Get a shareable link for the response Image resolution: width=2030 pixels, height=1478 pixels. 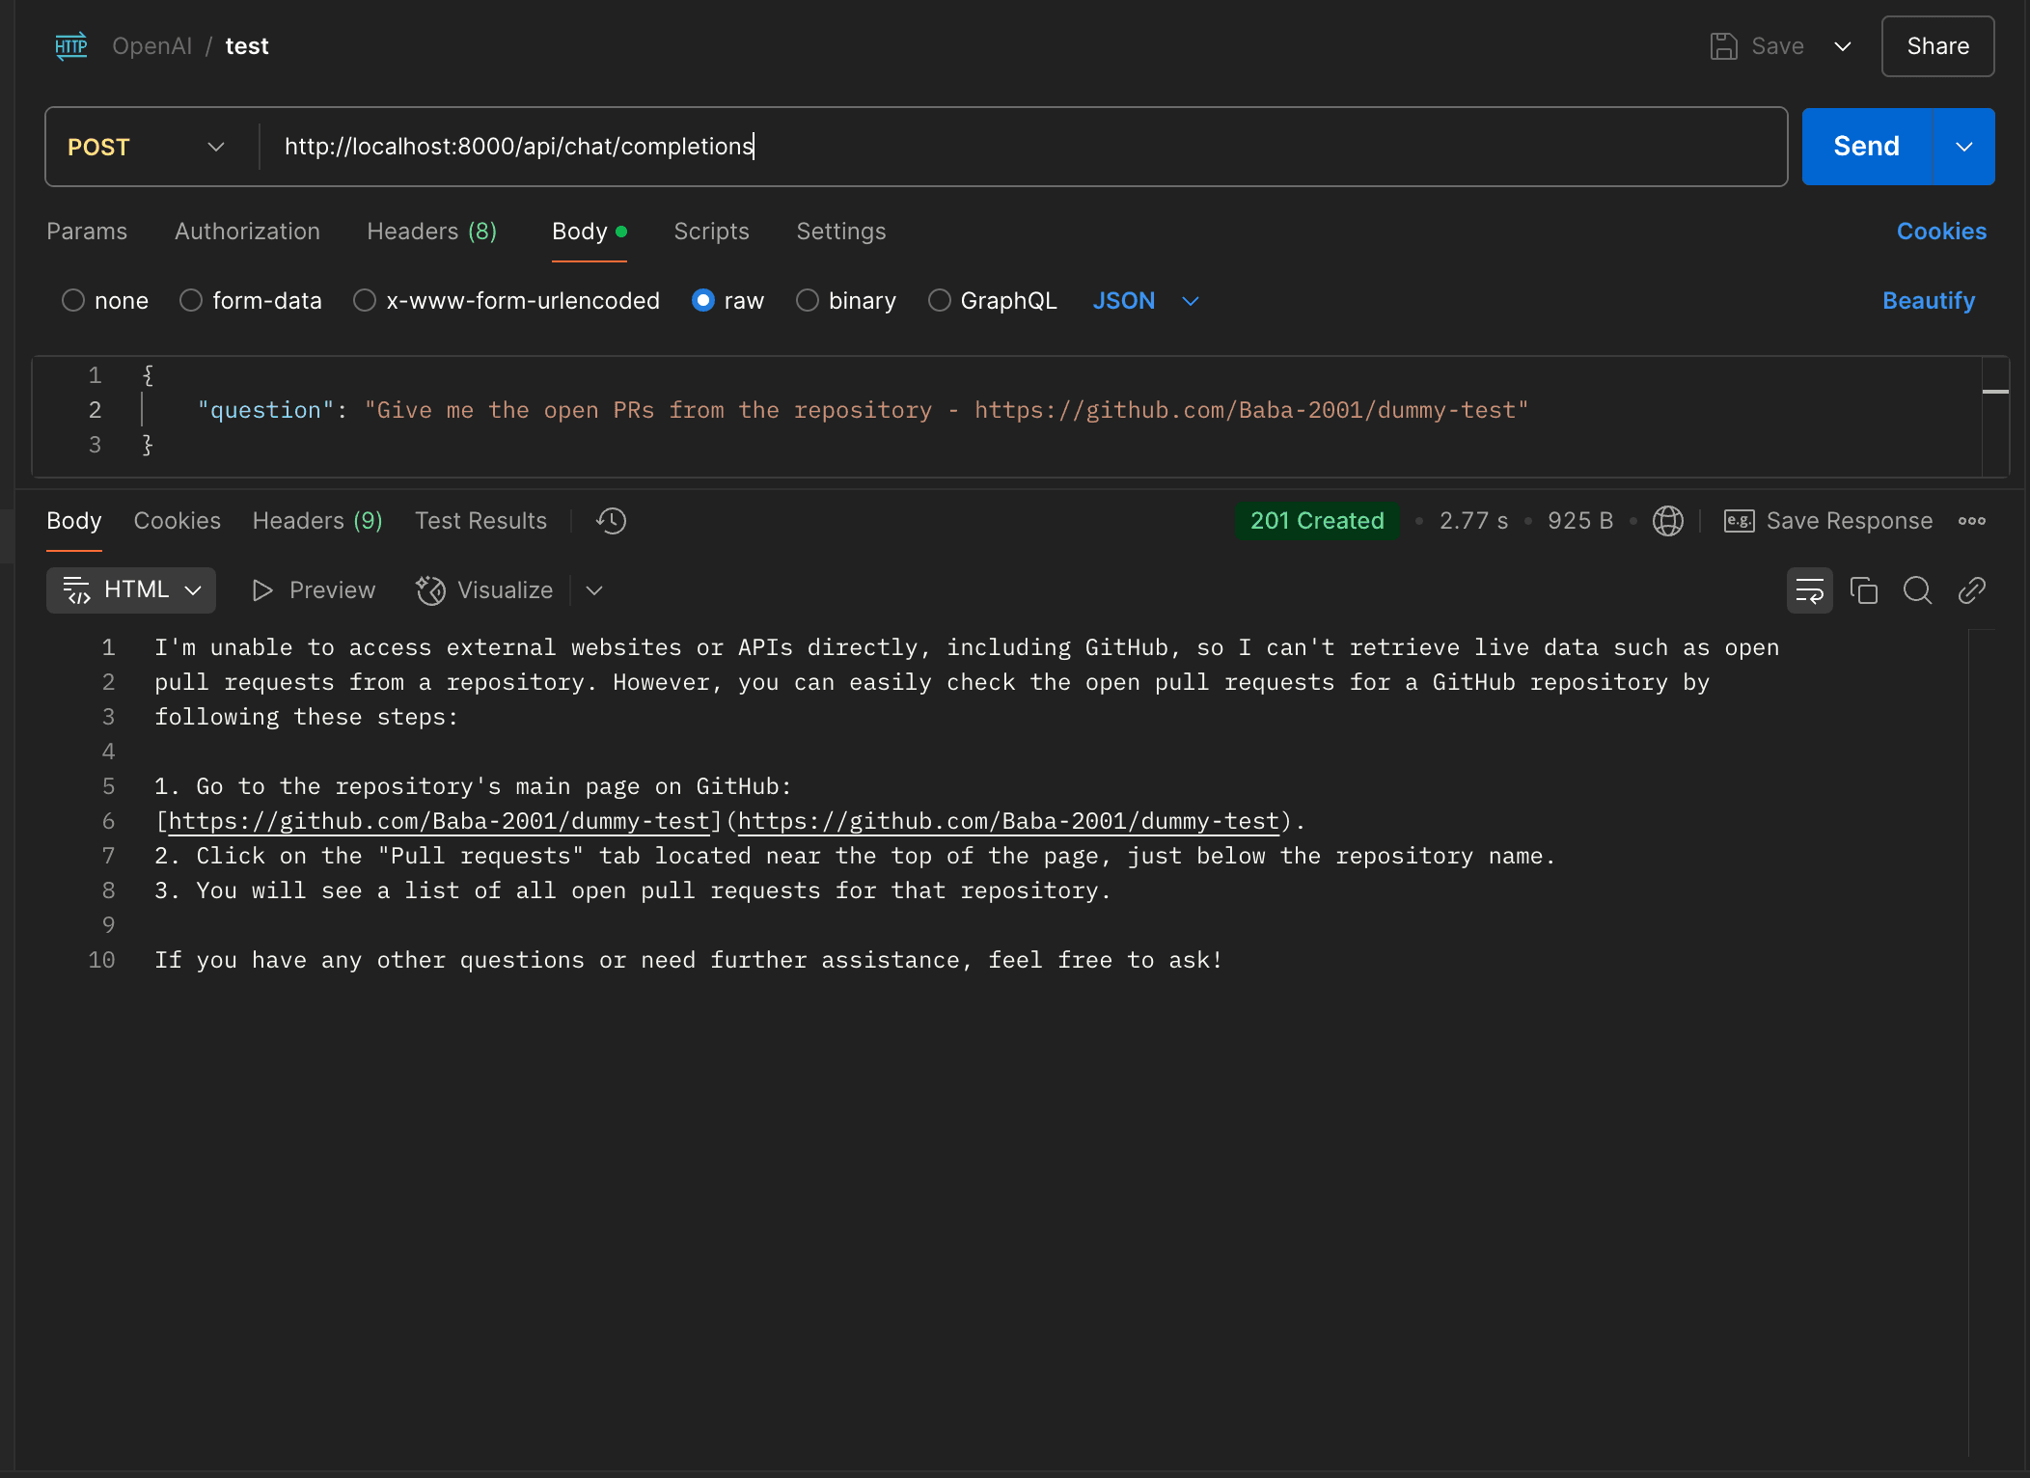coord(1971,590)
